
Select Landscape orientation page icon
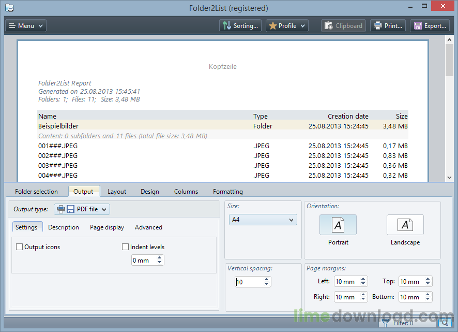(405, 225)
